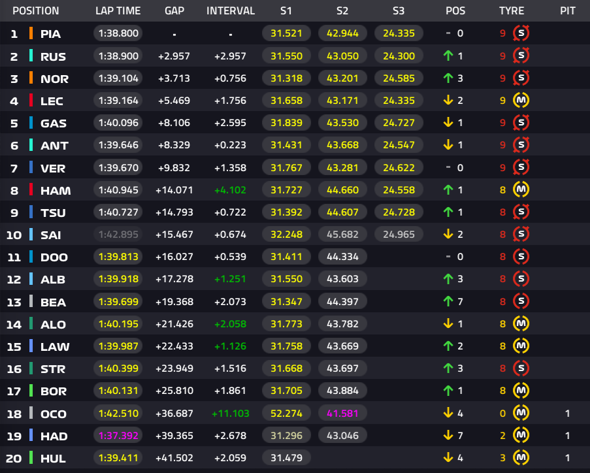The image size is (590, 473).
Task: Click LEC's medium tyre icon
Action: [521, 101]
